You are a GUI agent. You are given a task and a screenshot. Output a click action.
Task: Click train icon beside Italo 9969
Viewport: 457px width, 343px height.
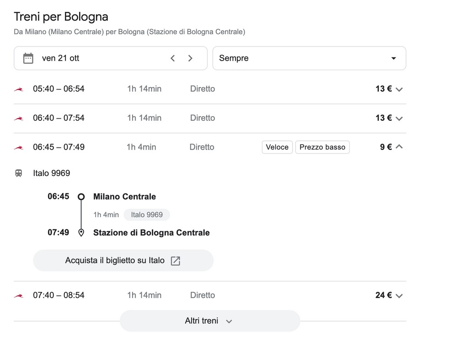tap(19, 173)
